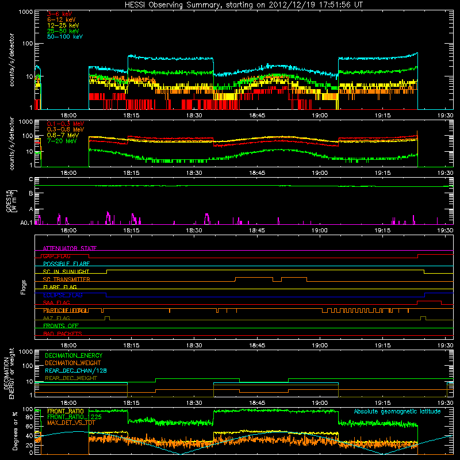Click the 18:45 tick under the Flags panel
Viewport: 460px width, 460px height.
point(257,346)
